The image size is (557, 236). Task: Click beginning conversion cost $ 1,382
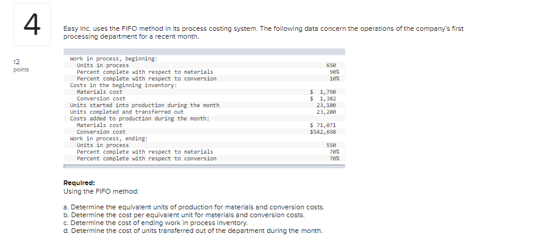click(x=323, y=99)
